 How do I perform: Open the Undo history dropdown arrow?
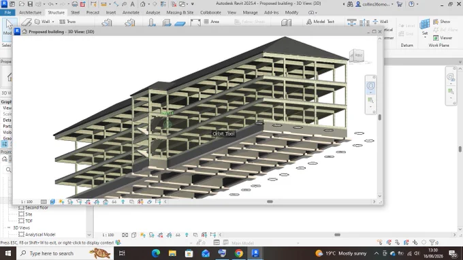57,4
